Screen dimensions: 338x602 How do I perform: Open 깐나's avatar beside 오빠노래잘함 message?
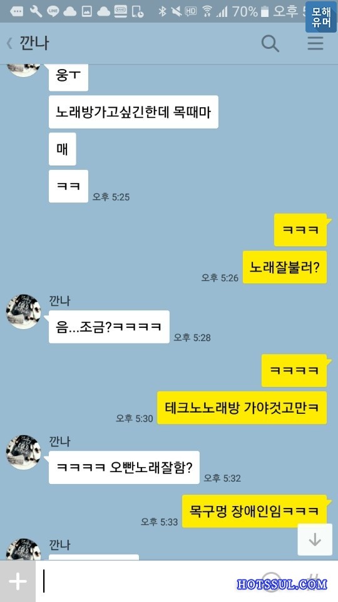[23, 452]
